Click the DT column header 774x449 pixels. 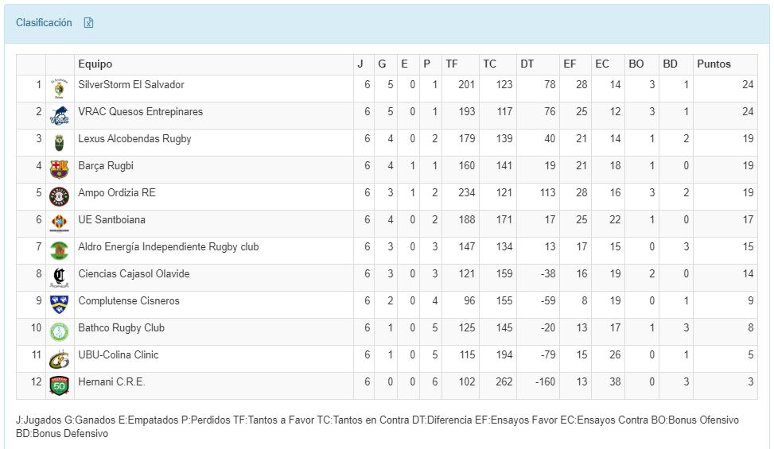click(x=527, y=64)
